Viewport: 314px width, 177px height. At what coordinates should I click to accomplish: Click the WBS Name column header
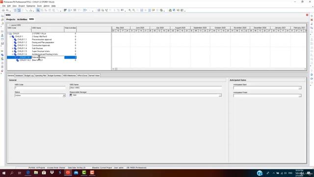click(x=48, y=29)
